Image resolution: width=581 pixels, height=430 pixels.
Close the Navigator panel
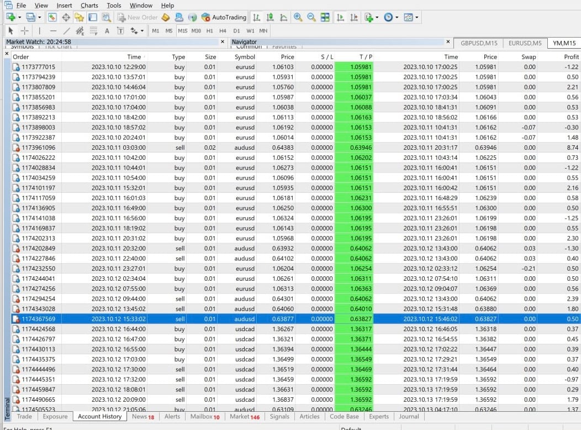[x=448, y=41]
